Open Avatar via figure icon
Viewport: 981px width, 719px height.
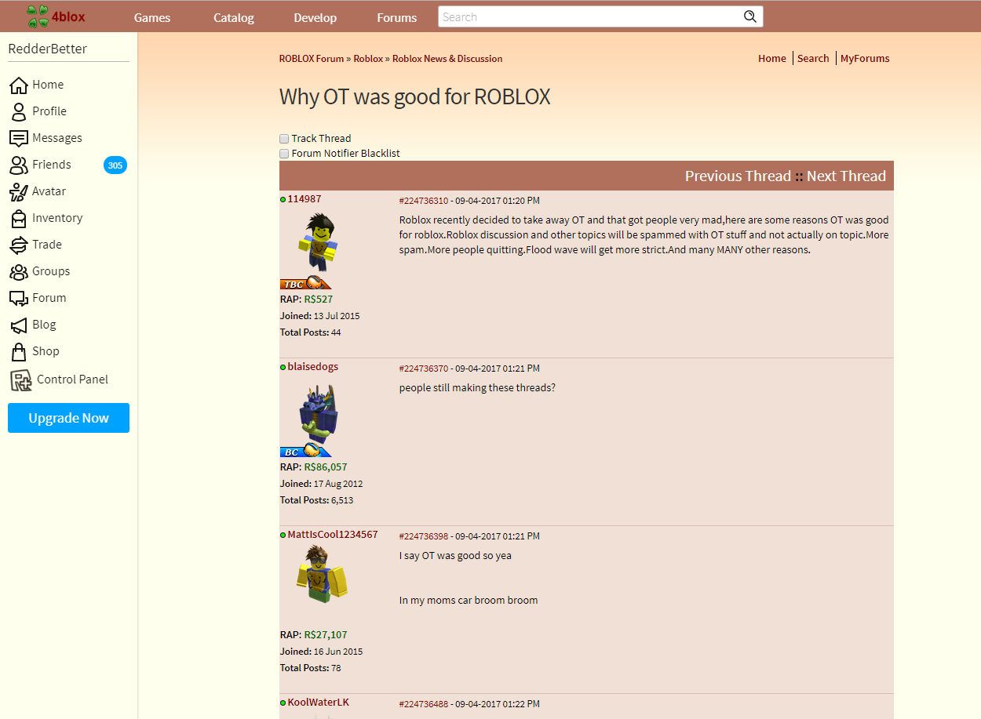click(x=19, y=191)
